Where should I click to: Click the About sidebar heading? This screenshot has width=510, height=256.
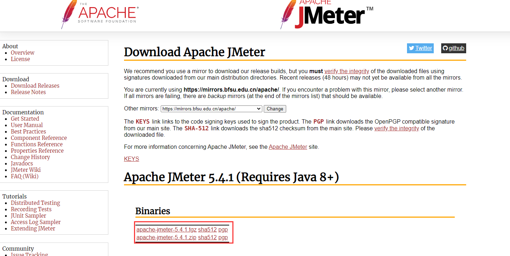10,46
